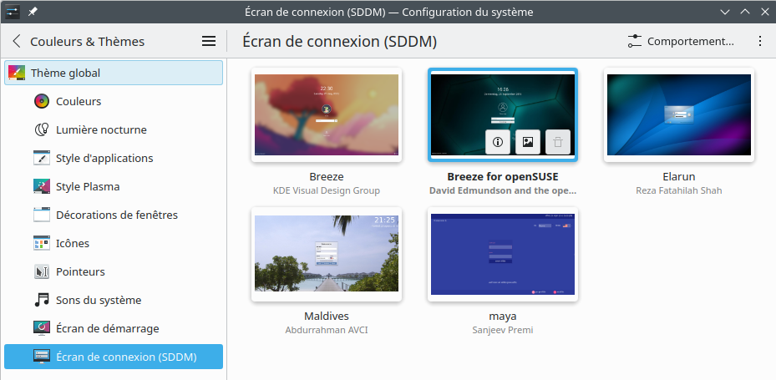776x380 pixels.
Task: Click the maya theme name label
Action: pyautogui.click(x=503, y=317)
